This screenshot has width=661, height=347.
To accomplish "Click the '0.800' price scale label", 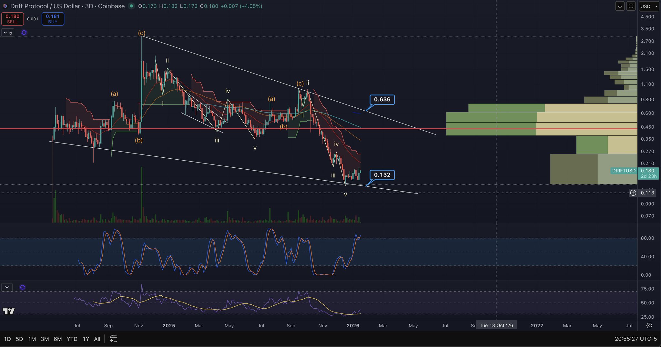I will click(x=647, y=100).
